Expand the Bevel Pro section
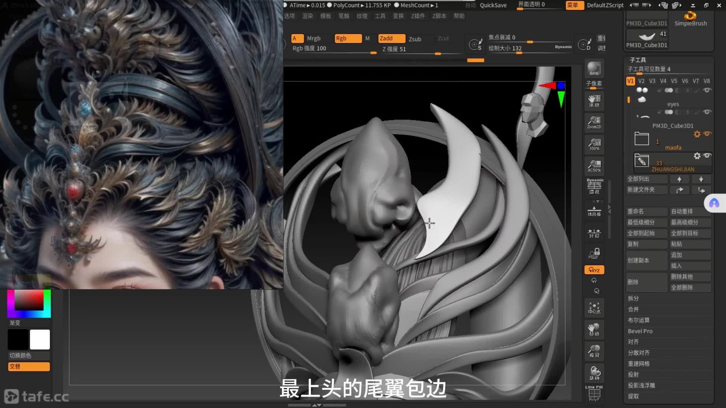The width and height of the screenshot is (726, 408). tap(640, 331)
